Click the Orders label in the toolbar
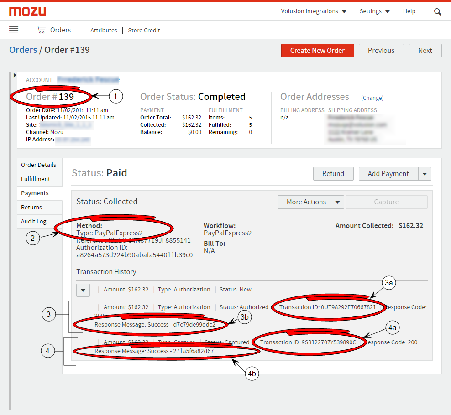451x415 pixels. click(x=60, y=30)
